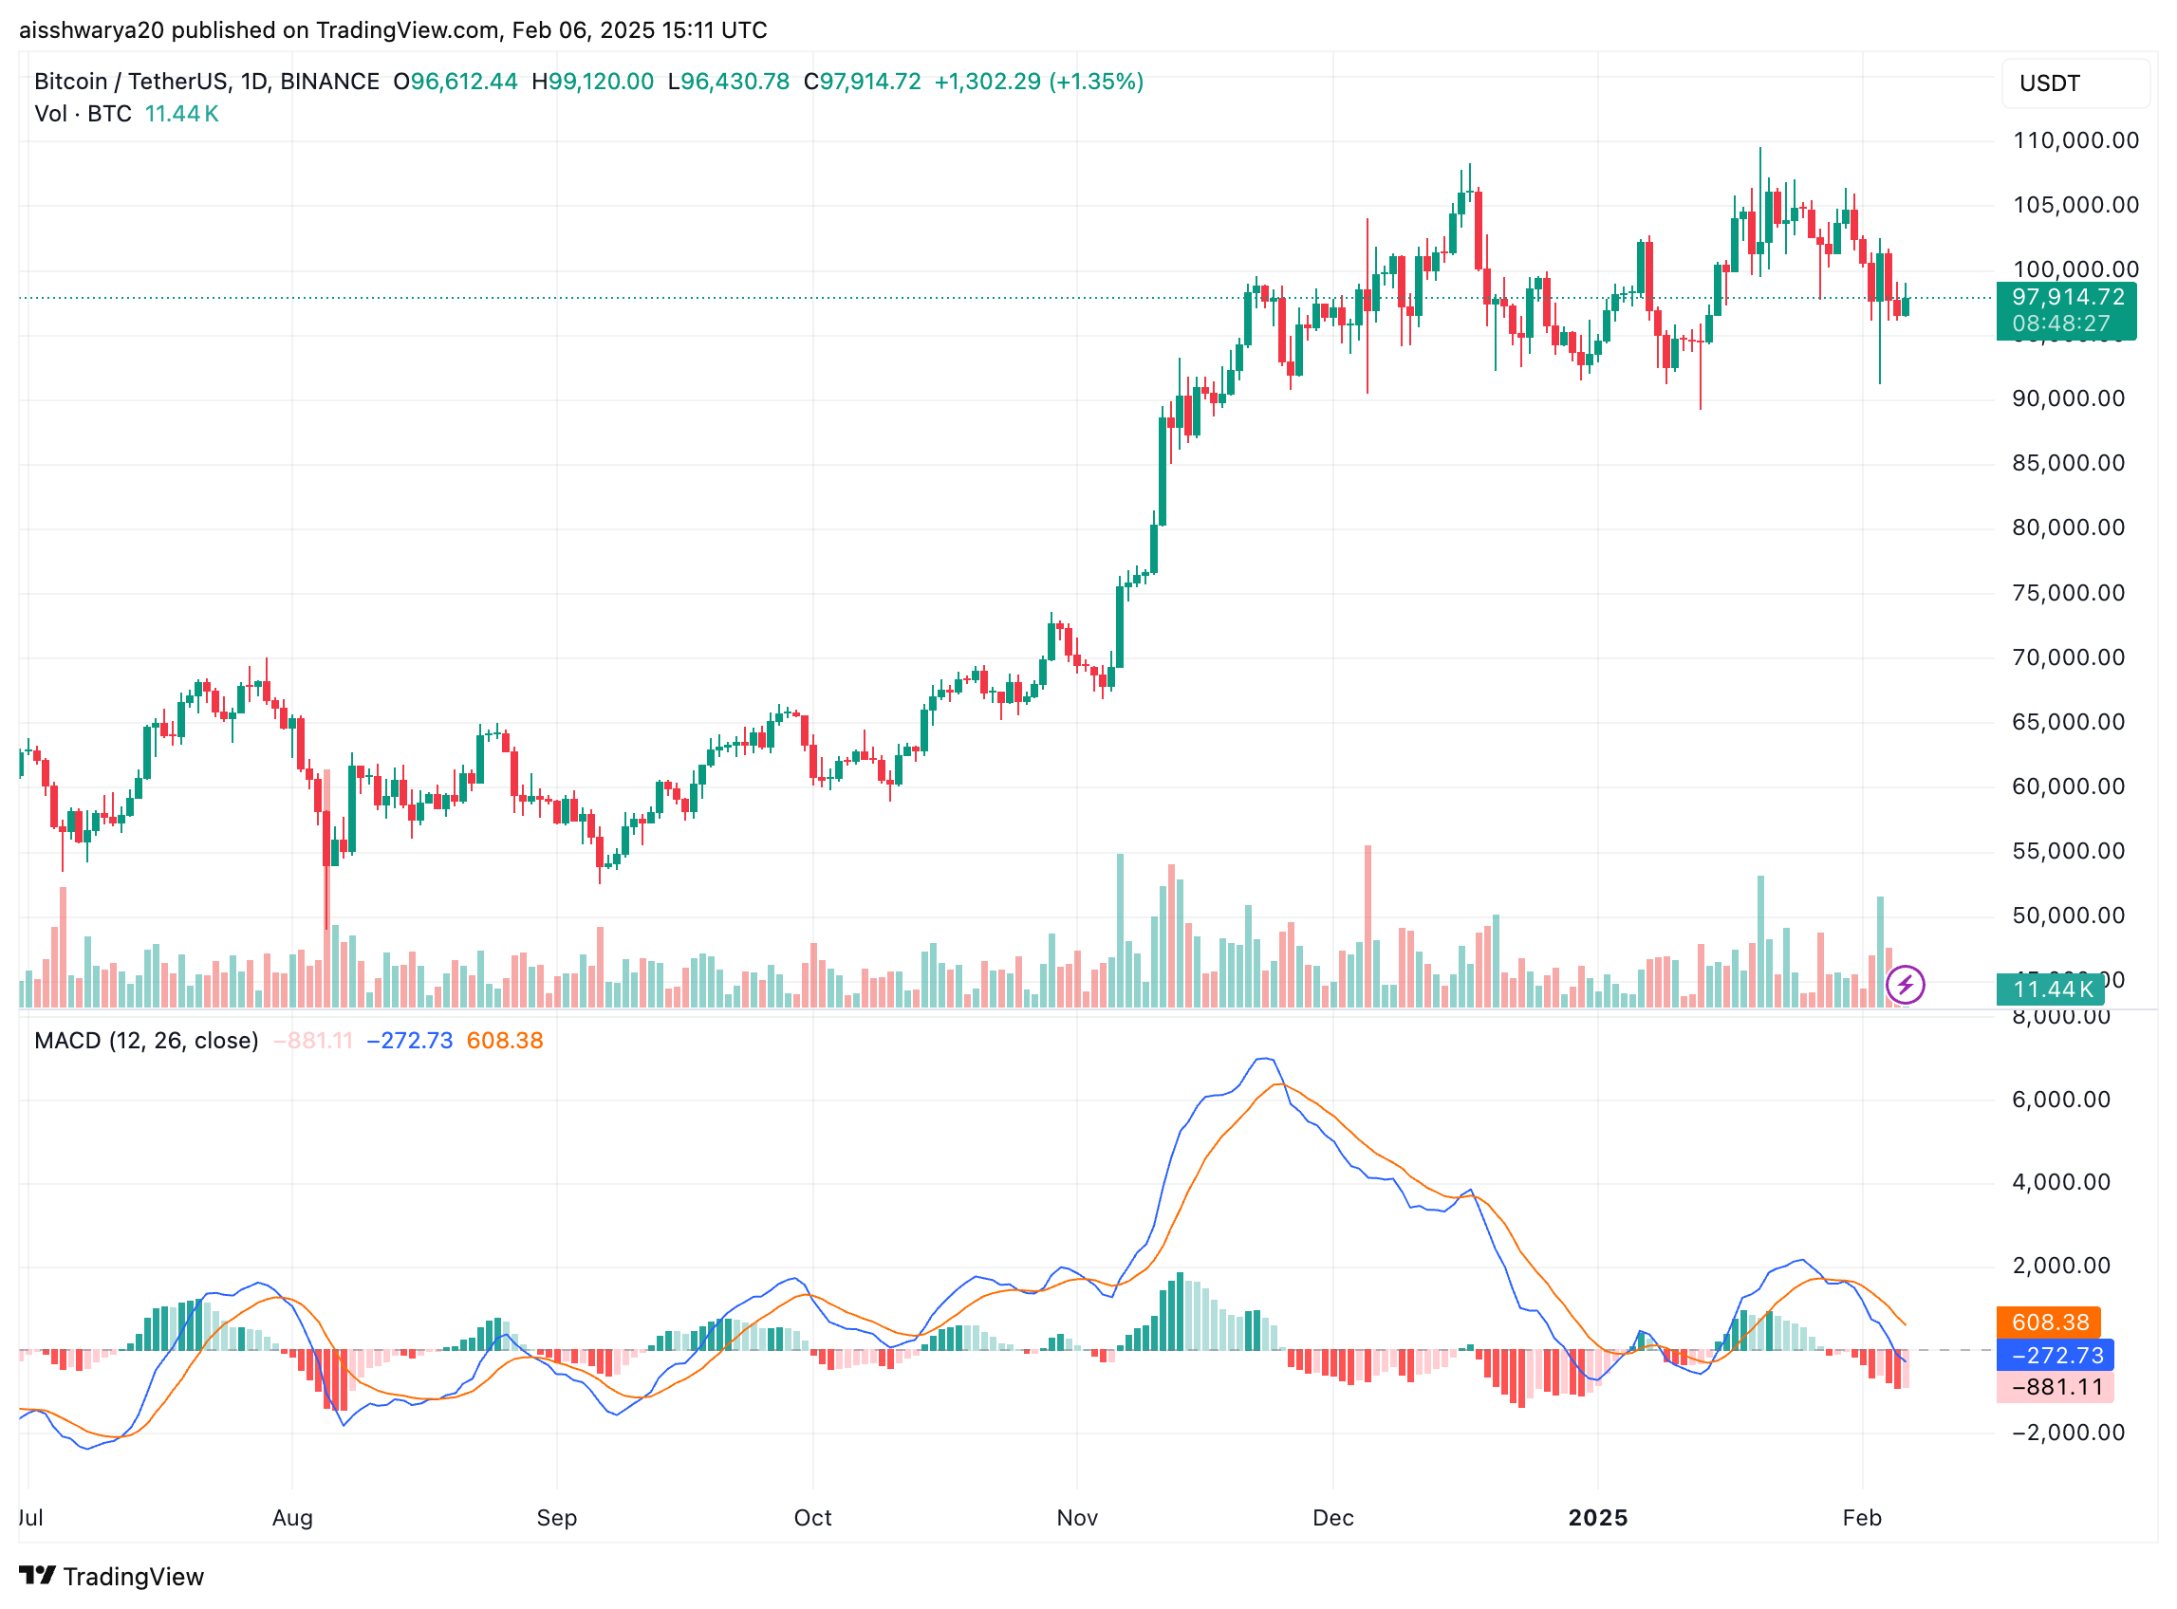Click the 4,000.00 MACD axis label
This screenshot has width=2177, height=1609.
2061,1183
